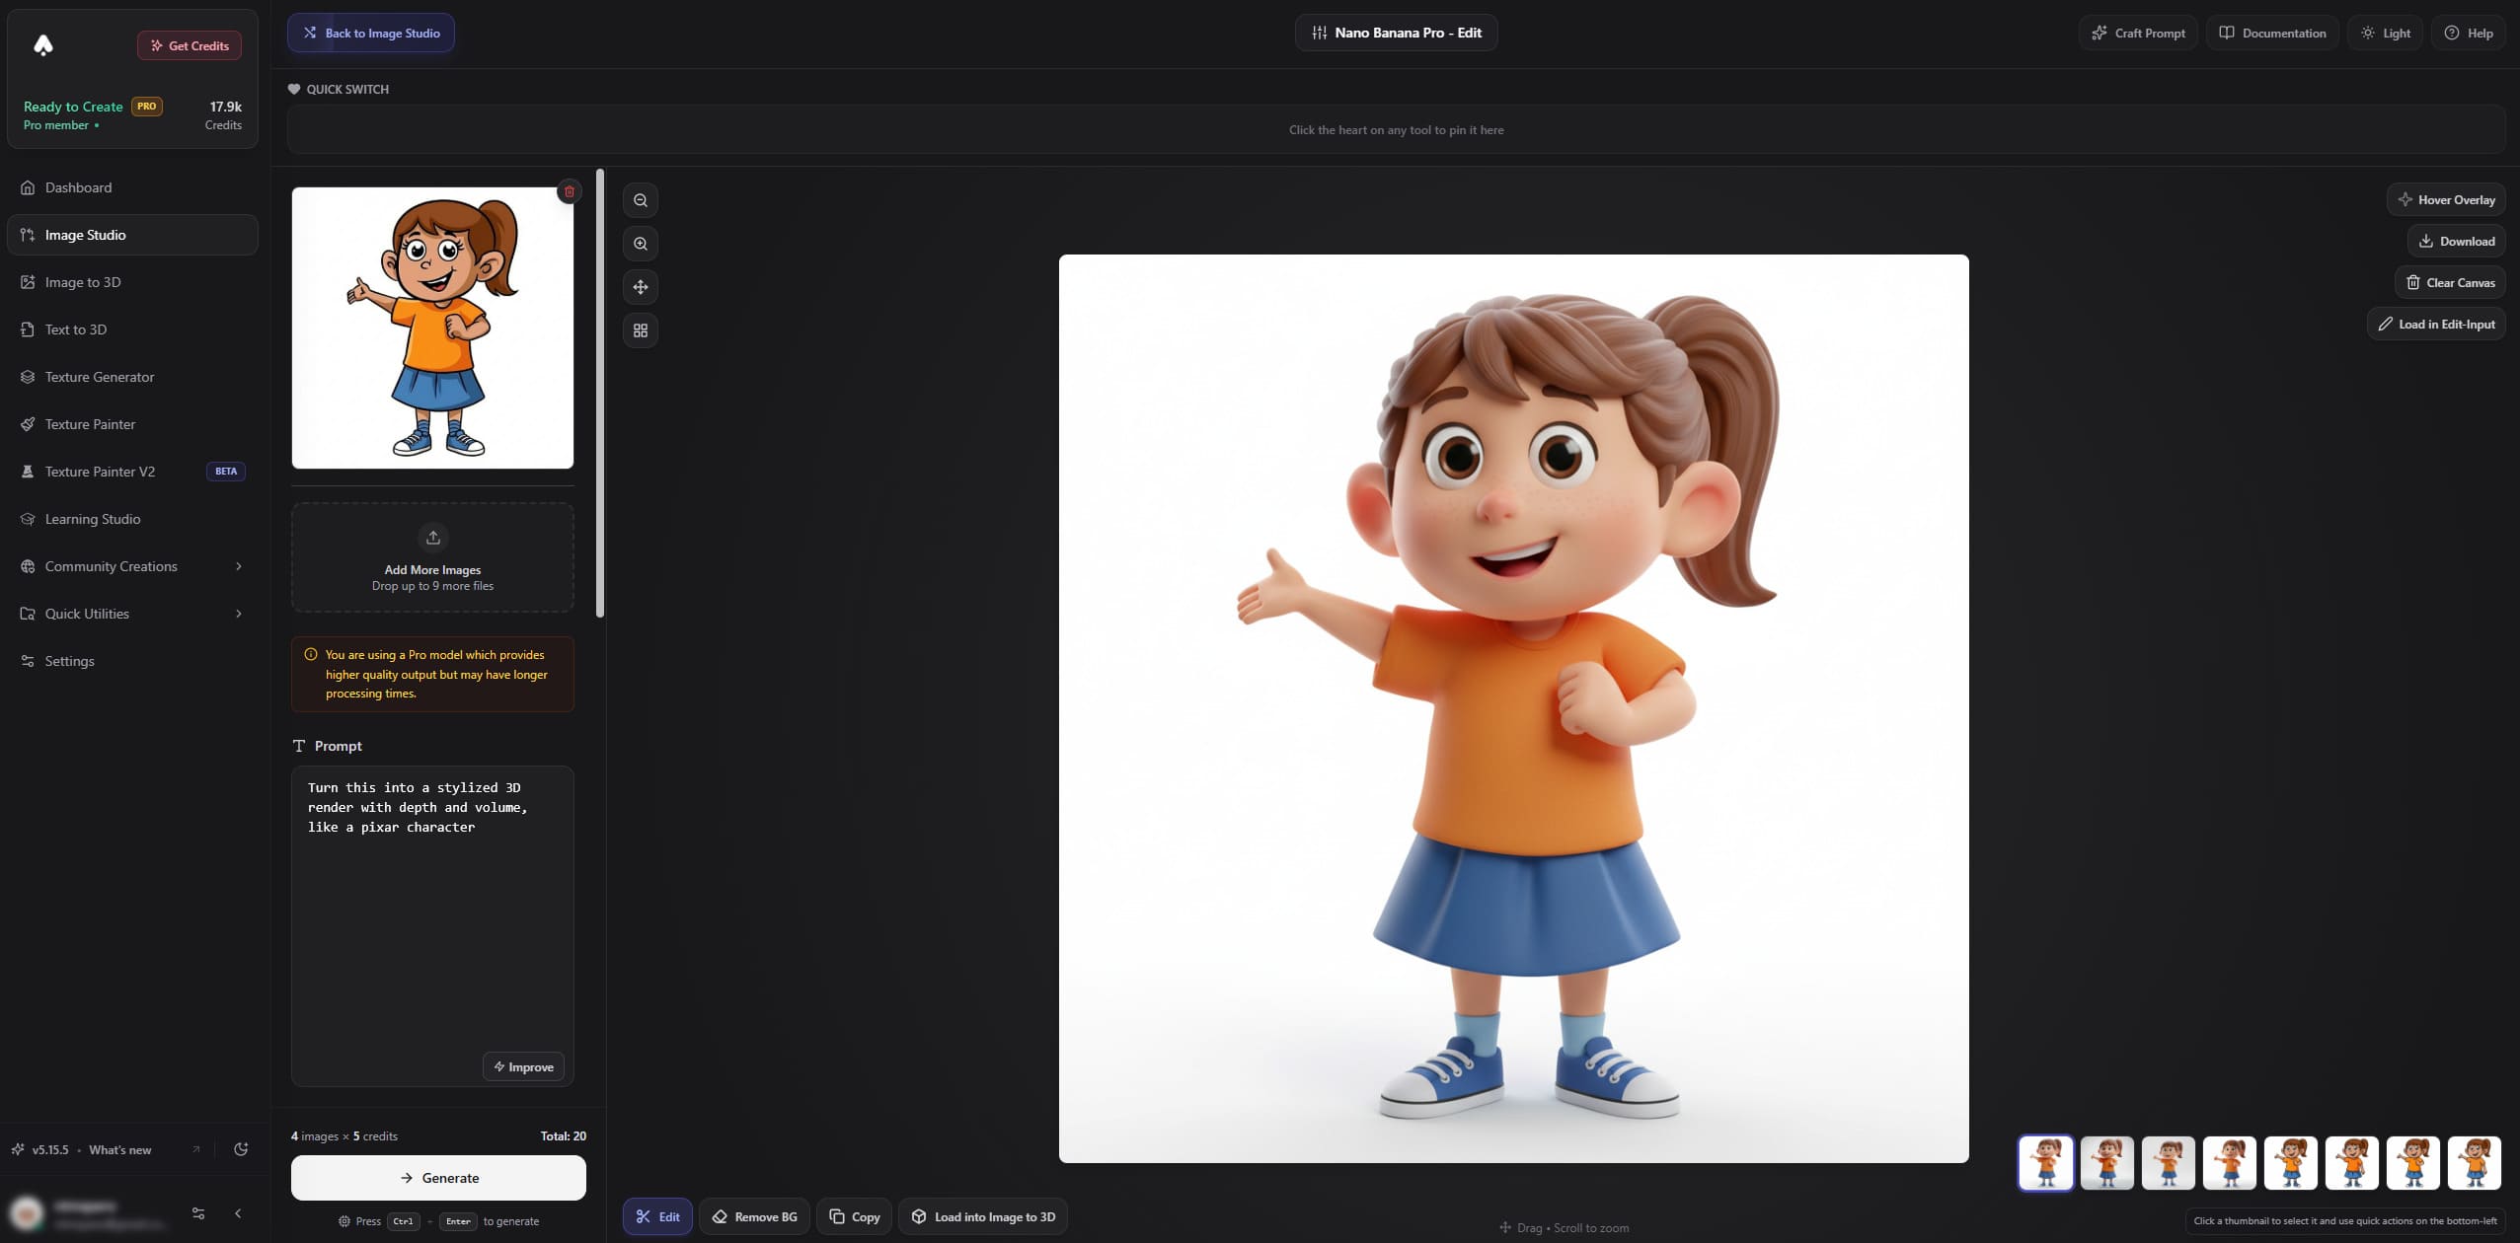
Task: Open Image to 3D in sidebar
Action: coord(83,282)
